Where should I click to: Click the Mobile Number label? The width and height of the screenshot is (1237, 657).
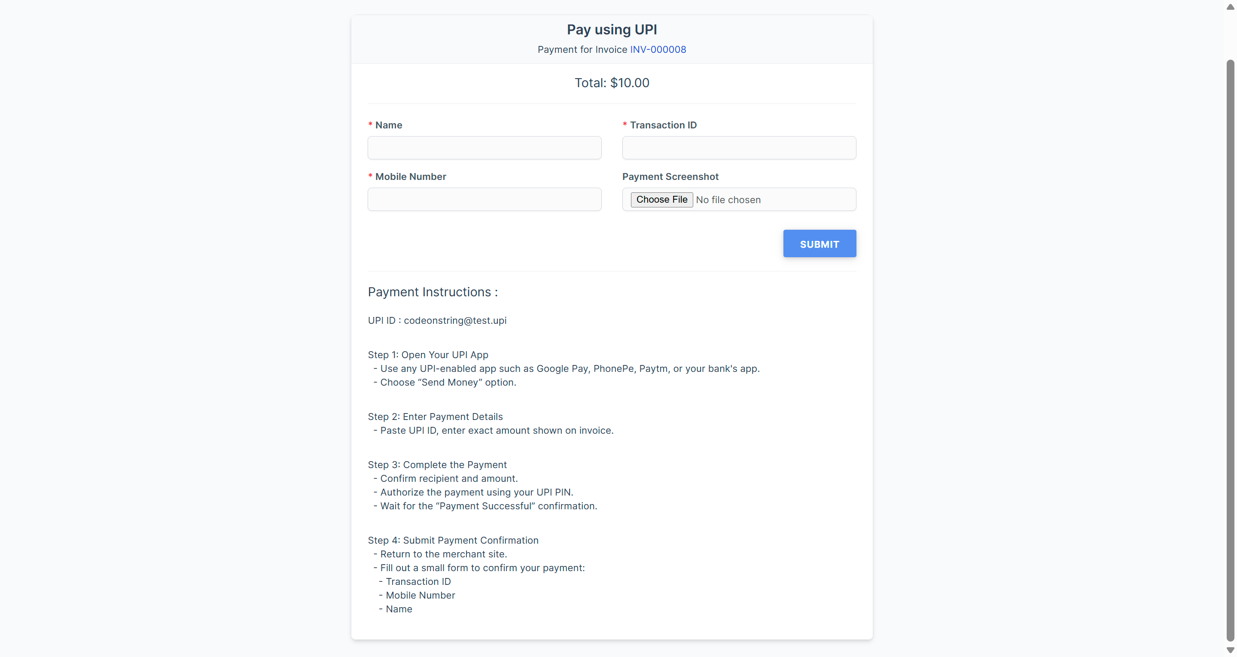point(411,177)
